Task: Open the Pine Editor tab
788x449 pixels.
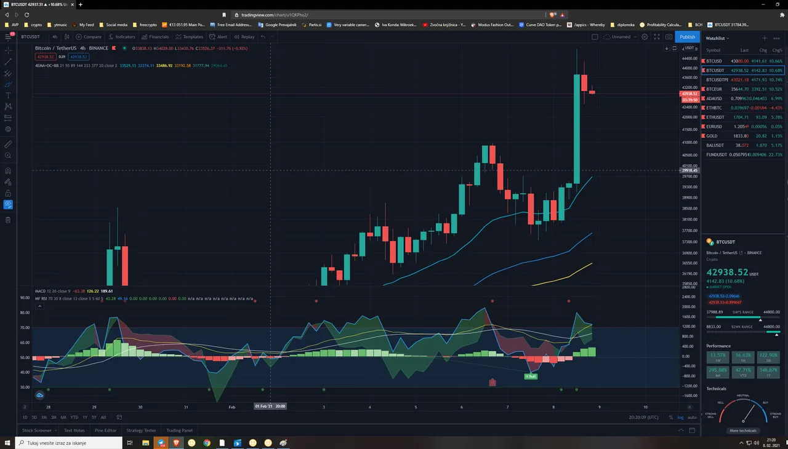Action: pos(106,431)
